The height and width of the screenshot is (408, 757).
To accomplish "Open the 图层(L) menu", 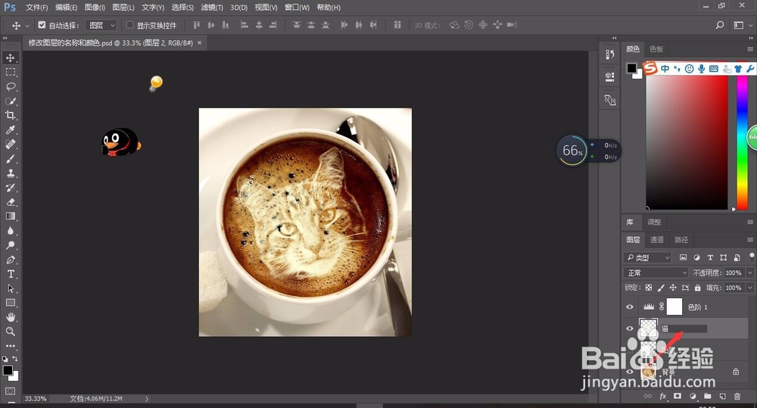I will tap(123, 8).
